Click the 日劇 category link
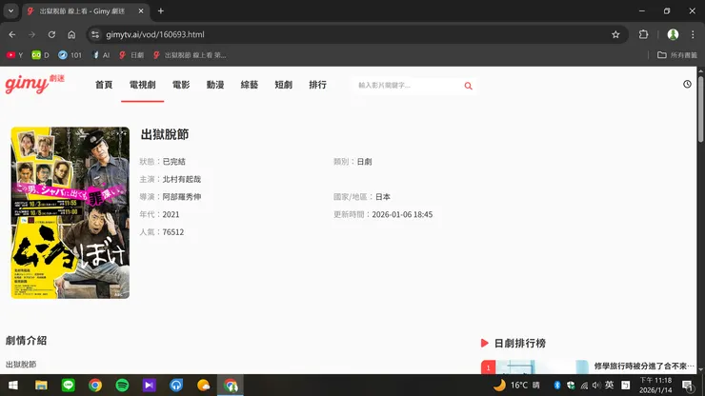This screenshot has height=396, width=705. coord(364,162)
